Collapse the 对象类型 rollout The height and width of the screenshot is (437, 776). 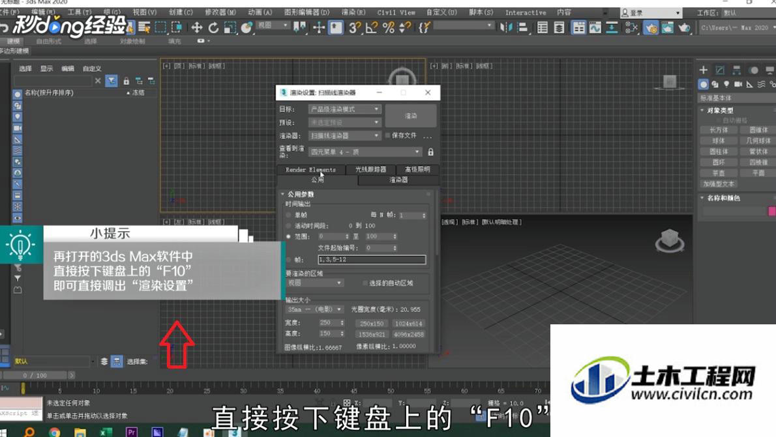pos(702,111)
